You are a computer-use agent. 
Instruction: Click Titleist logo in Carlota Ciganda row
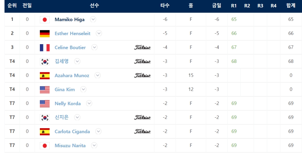point(142,132)
